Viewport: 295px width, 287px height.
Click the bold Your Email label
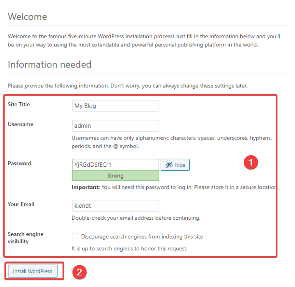click(x=21, y=204)
